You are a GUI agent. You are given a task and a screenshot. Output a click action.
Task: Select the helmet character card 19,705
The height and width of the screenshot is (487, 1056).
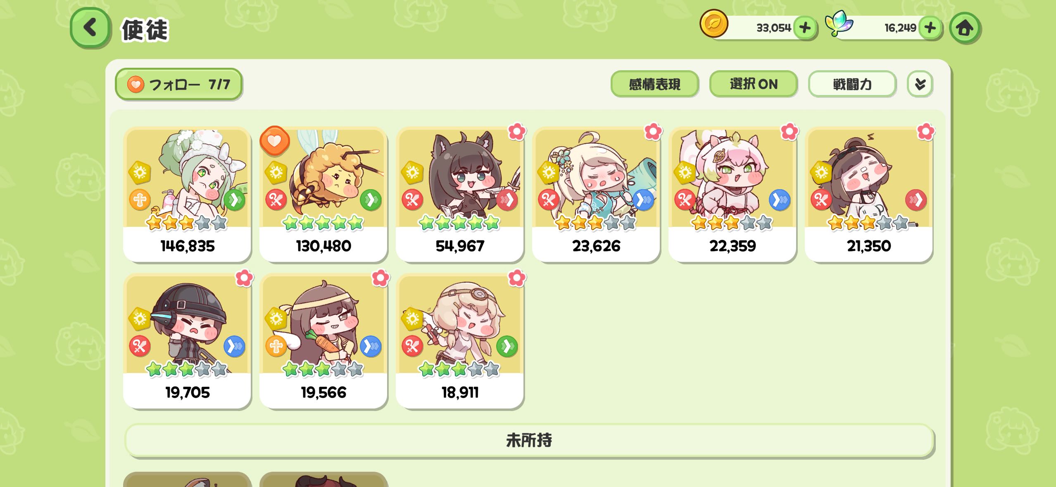point(187,341)
